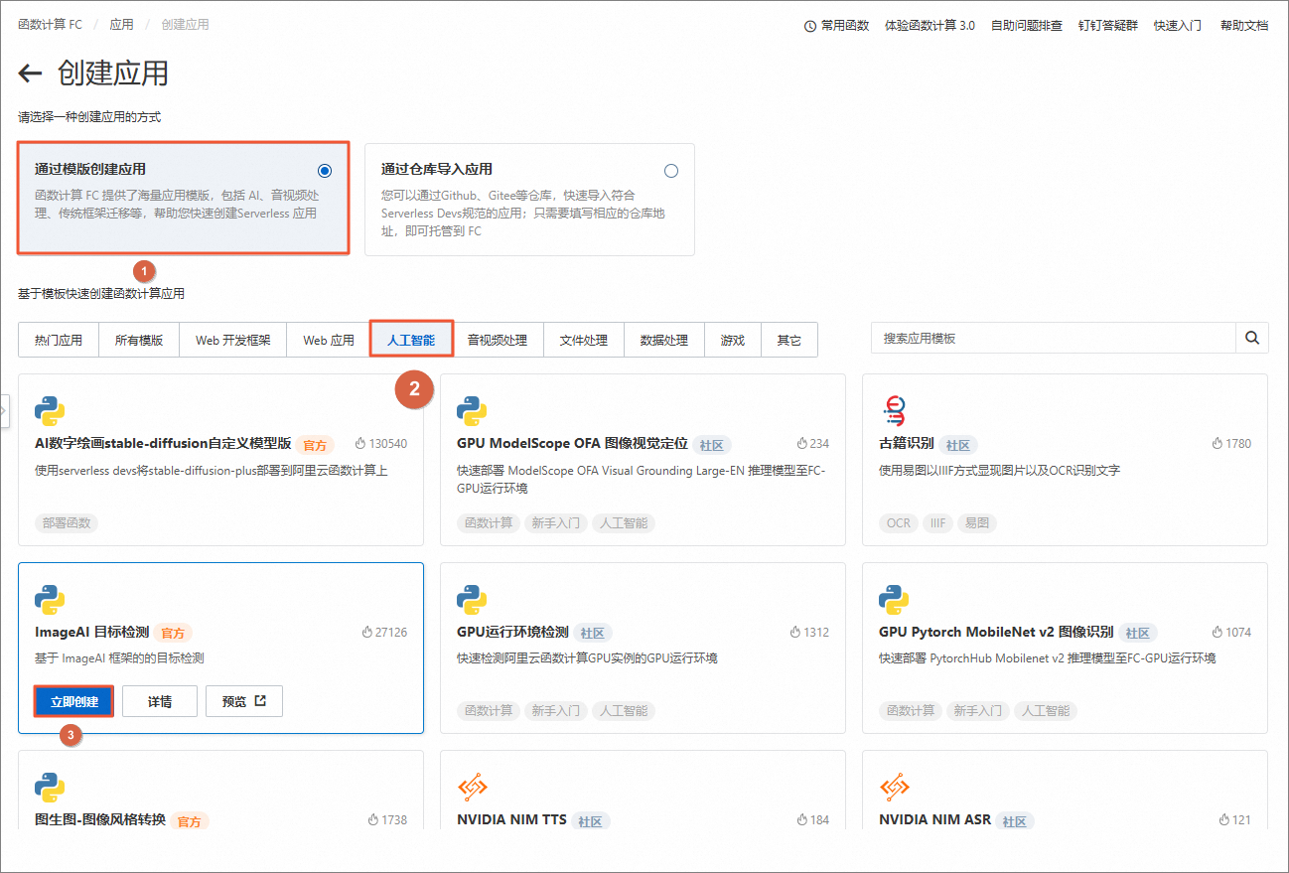Screen dimensions: 1289x873
Task: Click the 新手入门 tag on GPU运行环境检测 card
Action: click(x=555, y=711)
